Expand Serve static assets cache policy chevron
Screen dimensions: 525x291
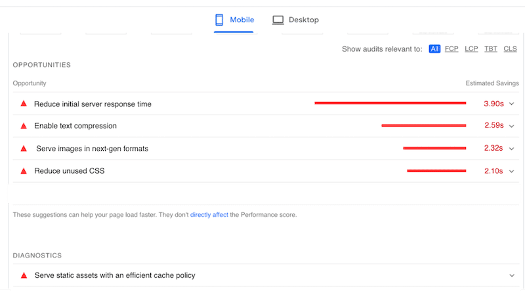tap(512, 276)
